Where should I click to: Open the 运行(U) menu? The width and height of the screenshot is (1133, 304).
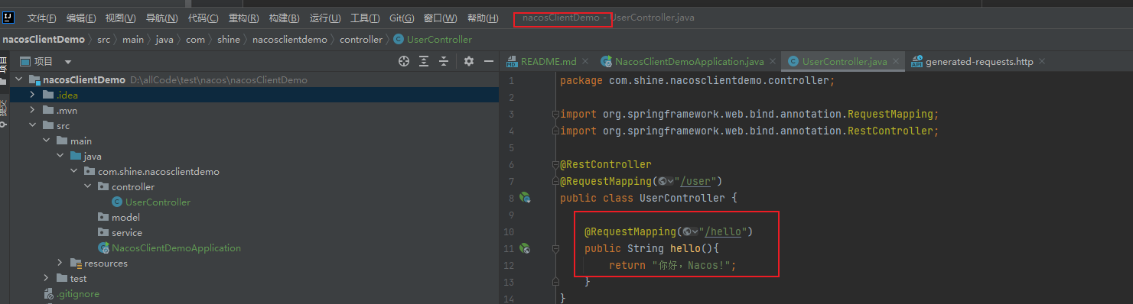325,18
